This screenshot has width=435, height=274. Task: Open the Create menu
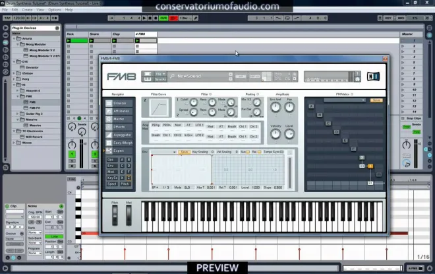27,10
